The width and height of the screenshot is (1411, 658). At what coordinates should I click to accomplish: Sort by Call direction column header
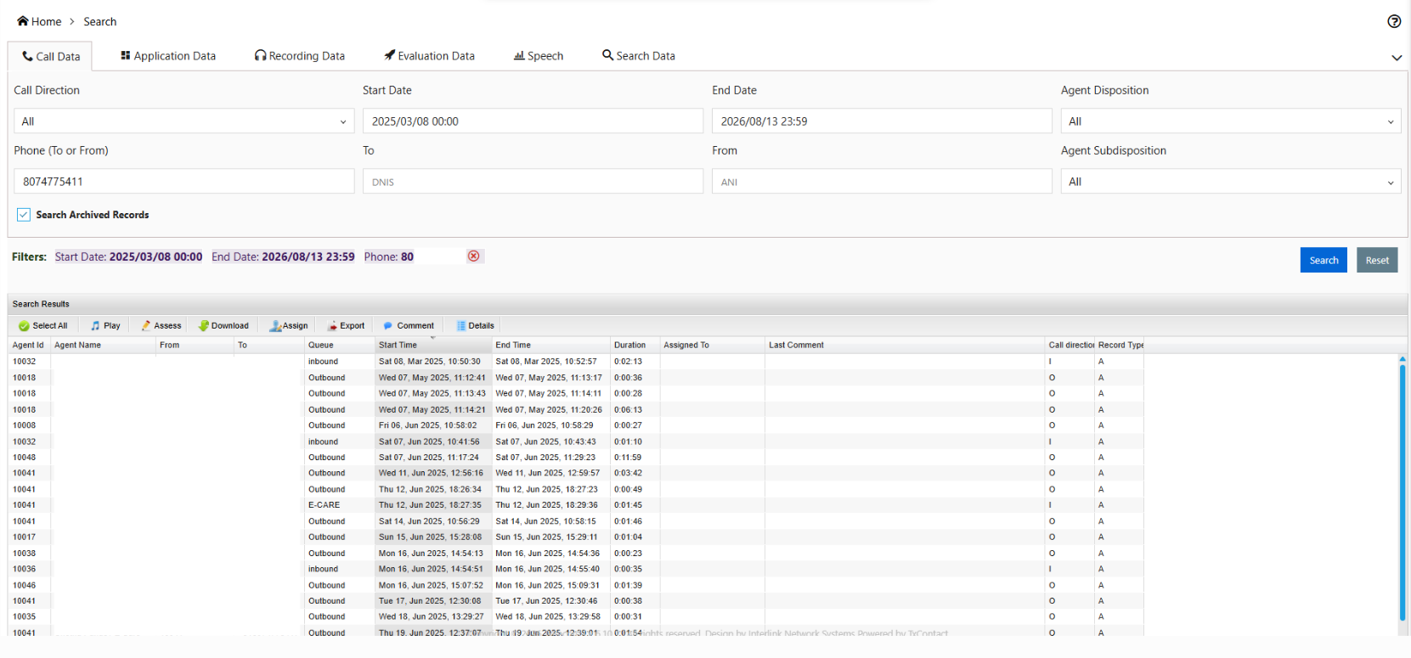(1070, 346)
